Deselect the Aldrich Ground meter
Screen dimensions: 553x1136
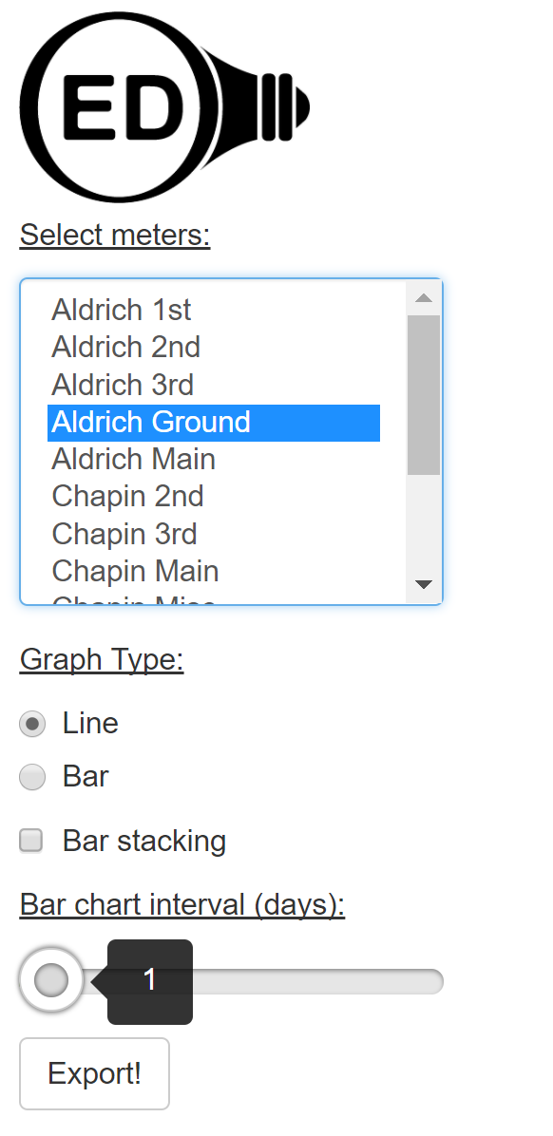(152, 423)
